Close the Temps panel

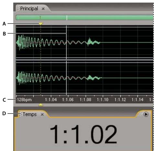[42, 114]
